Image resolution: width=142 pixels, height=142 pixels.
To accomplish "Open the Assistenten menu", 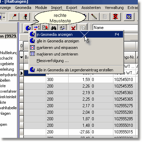I will tap(91, 8).
